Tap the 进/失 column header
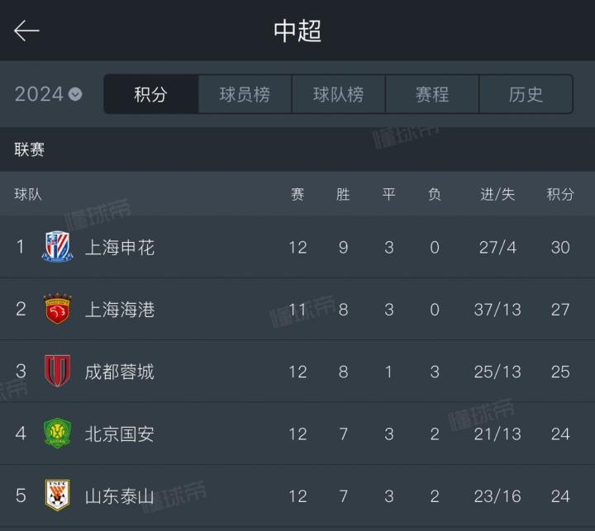595x531 pixels. [497, 194]
